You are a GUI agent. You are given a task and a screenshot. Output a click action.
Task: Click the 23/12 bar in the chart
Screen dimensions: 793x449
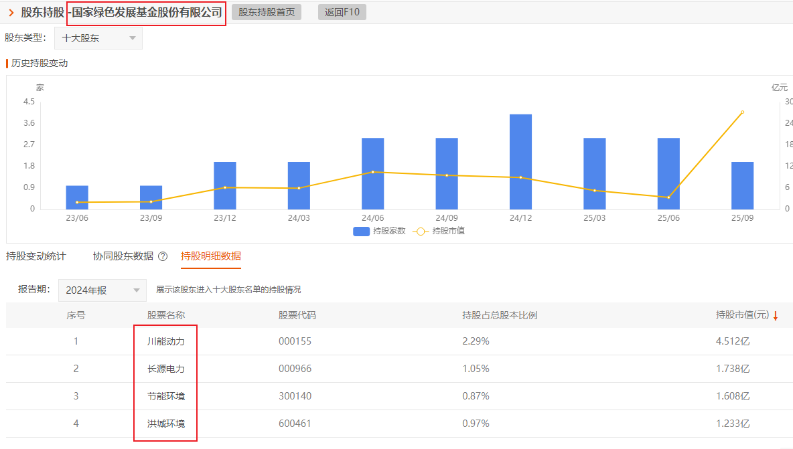coord(225,185)
